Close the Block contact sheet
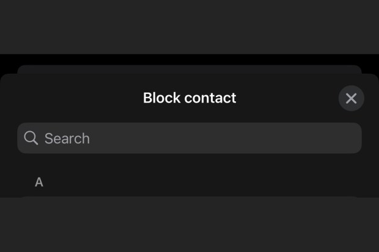The image size is (379, 252). click(351, 98)
